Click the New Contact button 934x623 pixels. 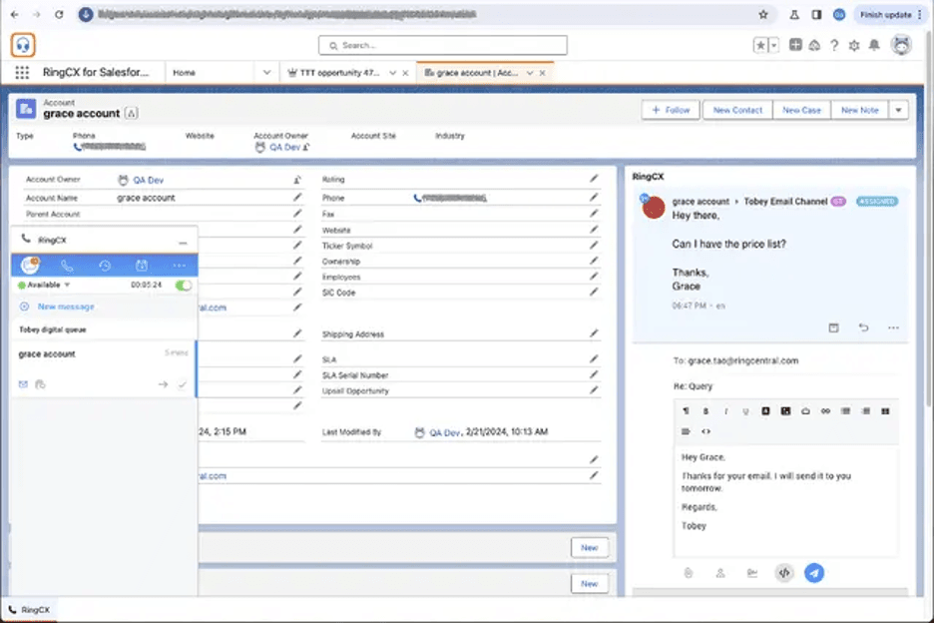coord(737,110)
